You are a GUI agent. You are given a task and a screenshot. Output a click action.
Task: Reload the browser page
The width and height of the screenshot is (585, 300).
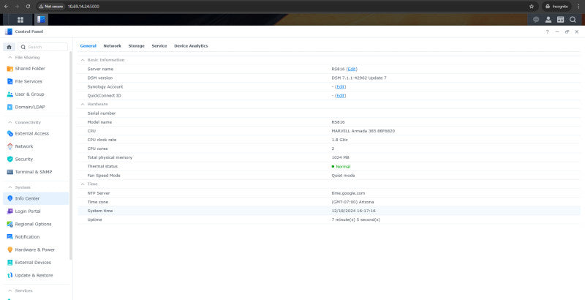(28, 7)
